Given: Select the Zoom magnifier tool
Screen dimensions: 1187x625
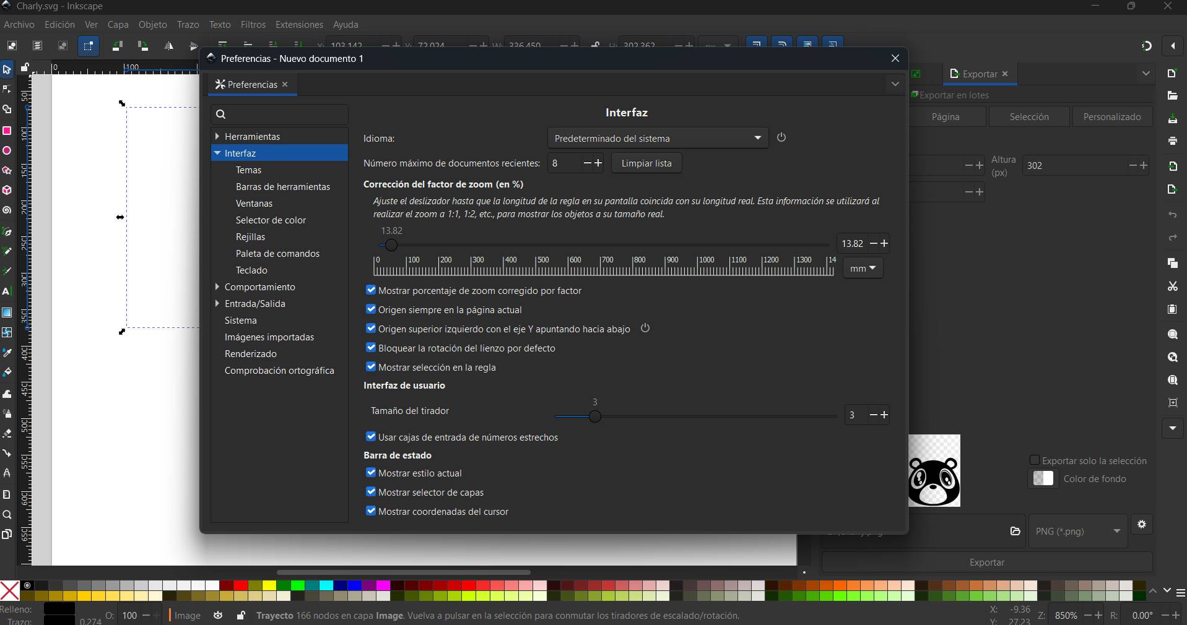Looking at the screenshot, I should 7,514.
